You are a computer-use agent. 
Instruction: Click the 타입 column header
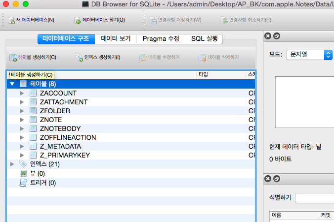point(221,74)
